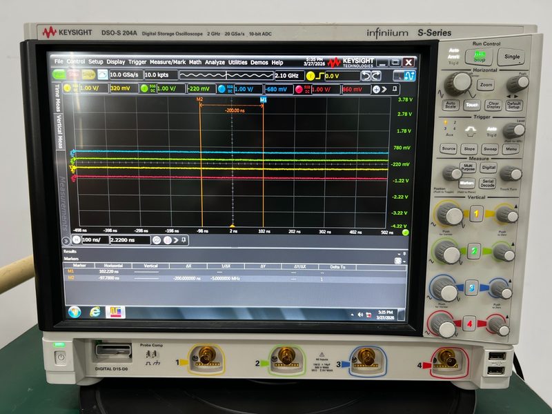The height and width of the screenshot is (414, 552).
Task: Click the yellow Single acquisition button
Action: coord(88,75)
